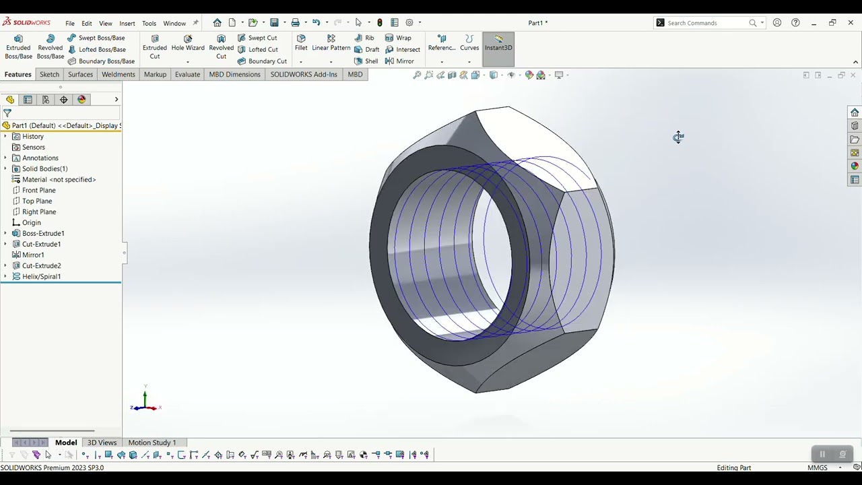Click the Boundary Cut tool
The width and height of the screenshot is (862, 485).
pyautogui.click(x=262, y=61)
